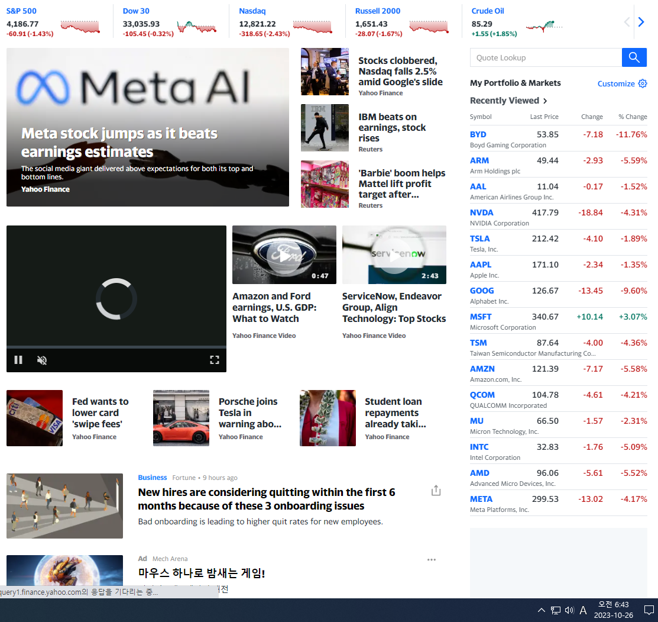Unmute the main video player
Viewport: 658px width, 622px height.
point(42,360)
